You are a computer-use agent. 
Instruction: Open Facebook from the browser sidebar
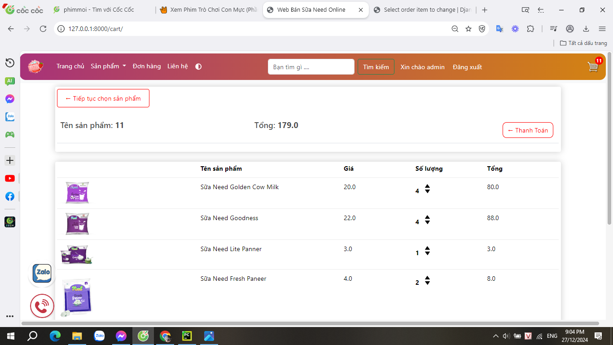(10, 196)
